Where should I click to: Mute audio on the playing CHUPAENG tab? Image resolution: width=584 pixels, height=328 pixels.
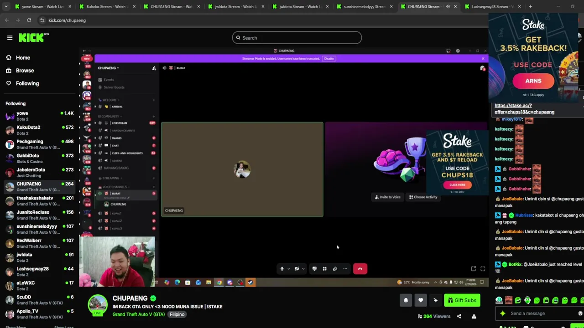[x=448, y=6]
